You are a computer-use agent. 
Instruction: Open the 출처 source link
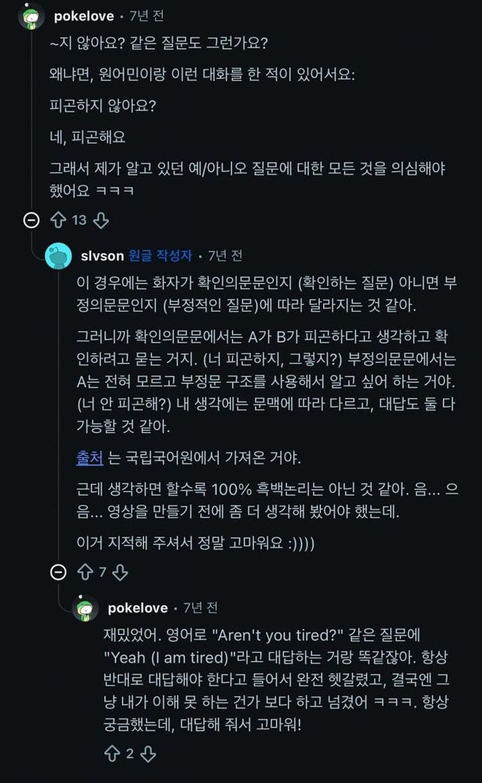click(x=89, y=457)
